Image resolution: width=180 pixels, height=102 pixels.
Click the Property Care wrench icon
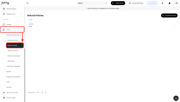click(4, 14)
